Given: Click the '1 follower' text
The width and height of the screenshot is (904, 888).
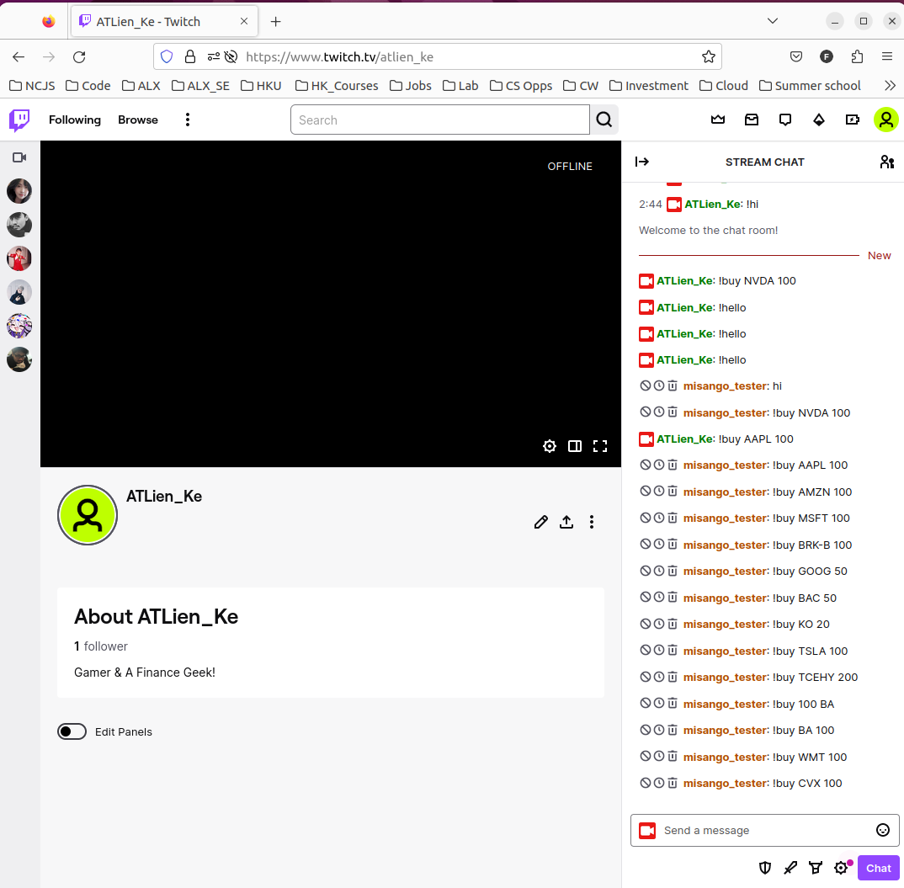Looking at the screenshot, I should pos(101,646).
